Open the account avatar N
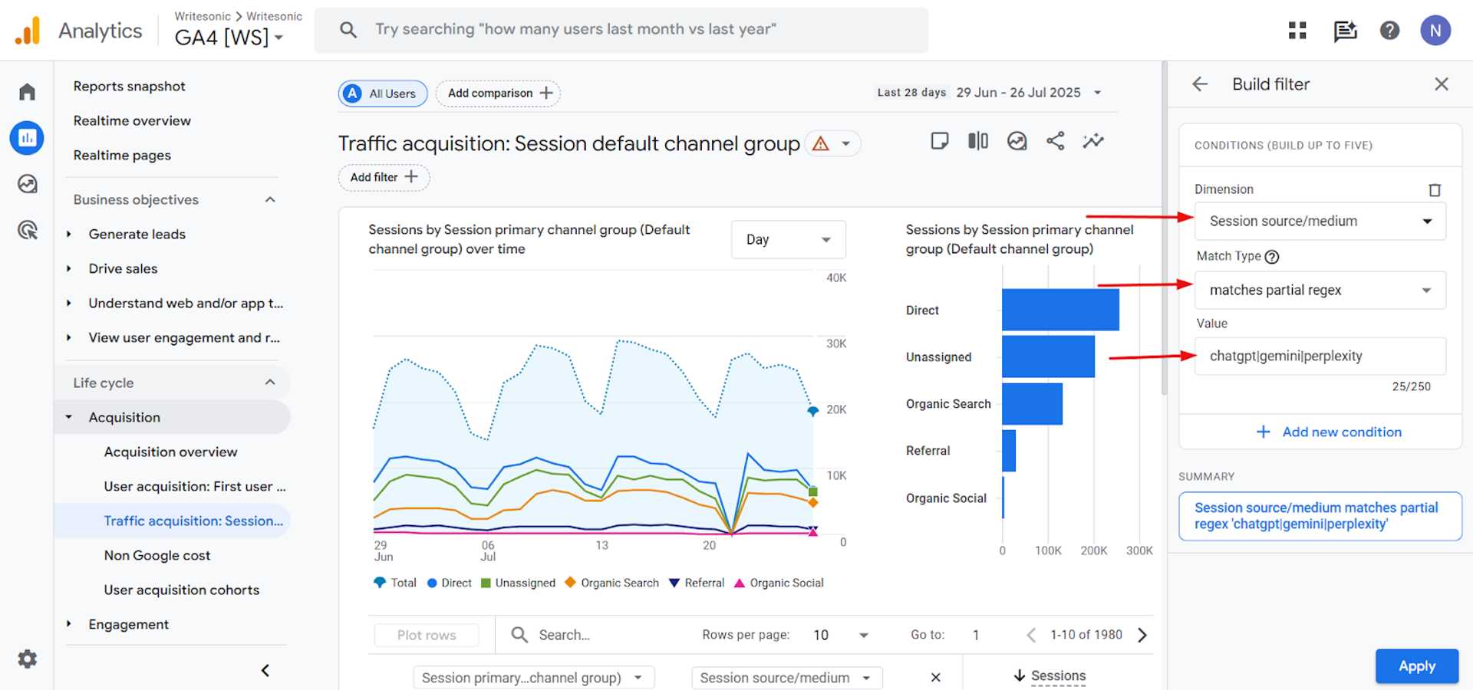 coord(1435,31)
